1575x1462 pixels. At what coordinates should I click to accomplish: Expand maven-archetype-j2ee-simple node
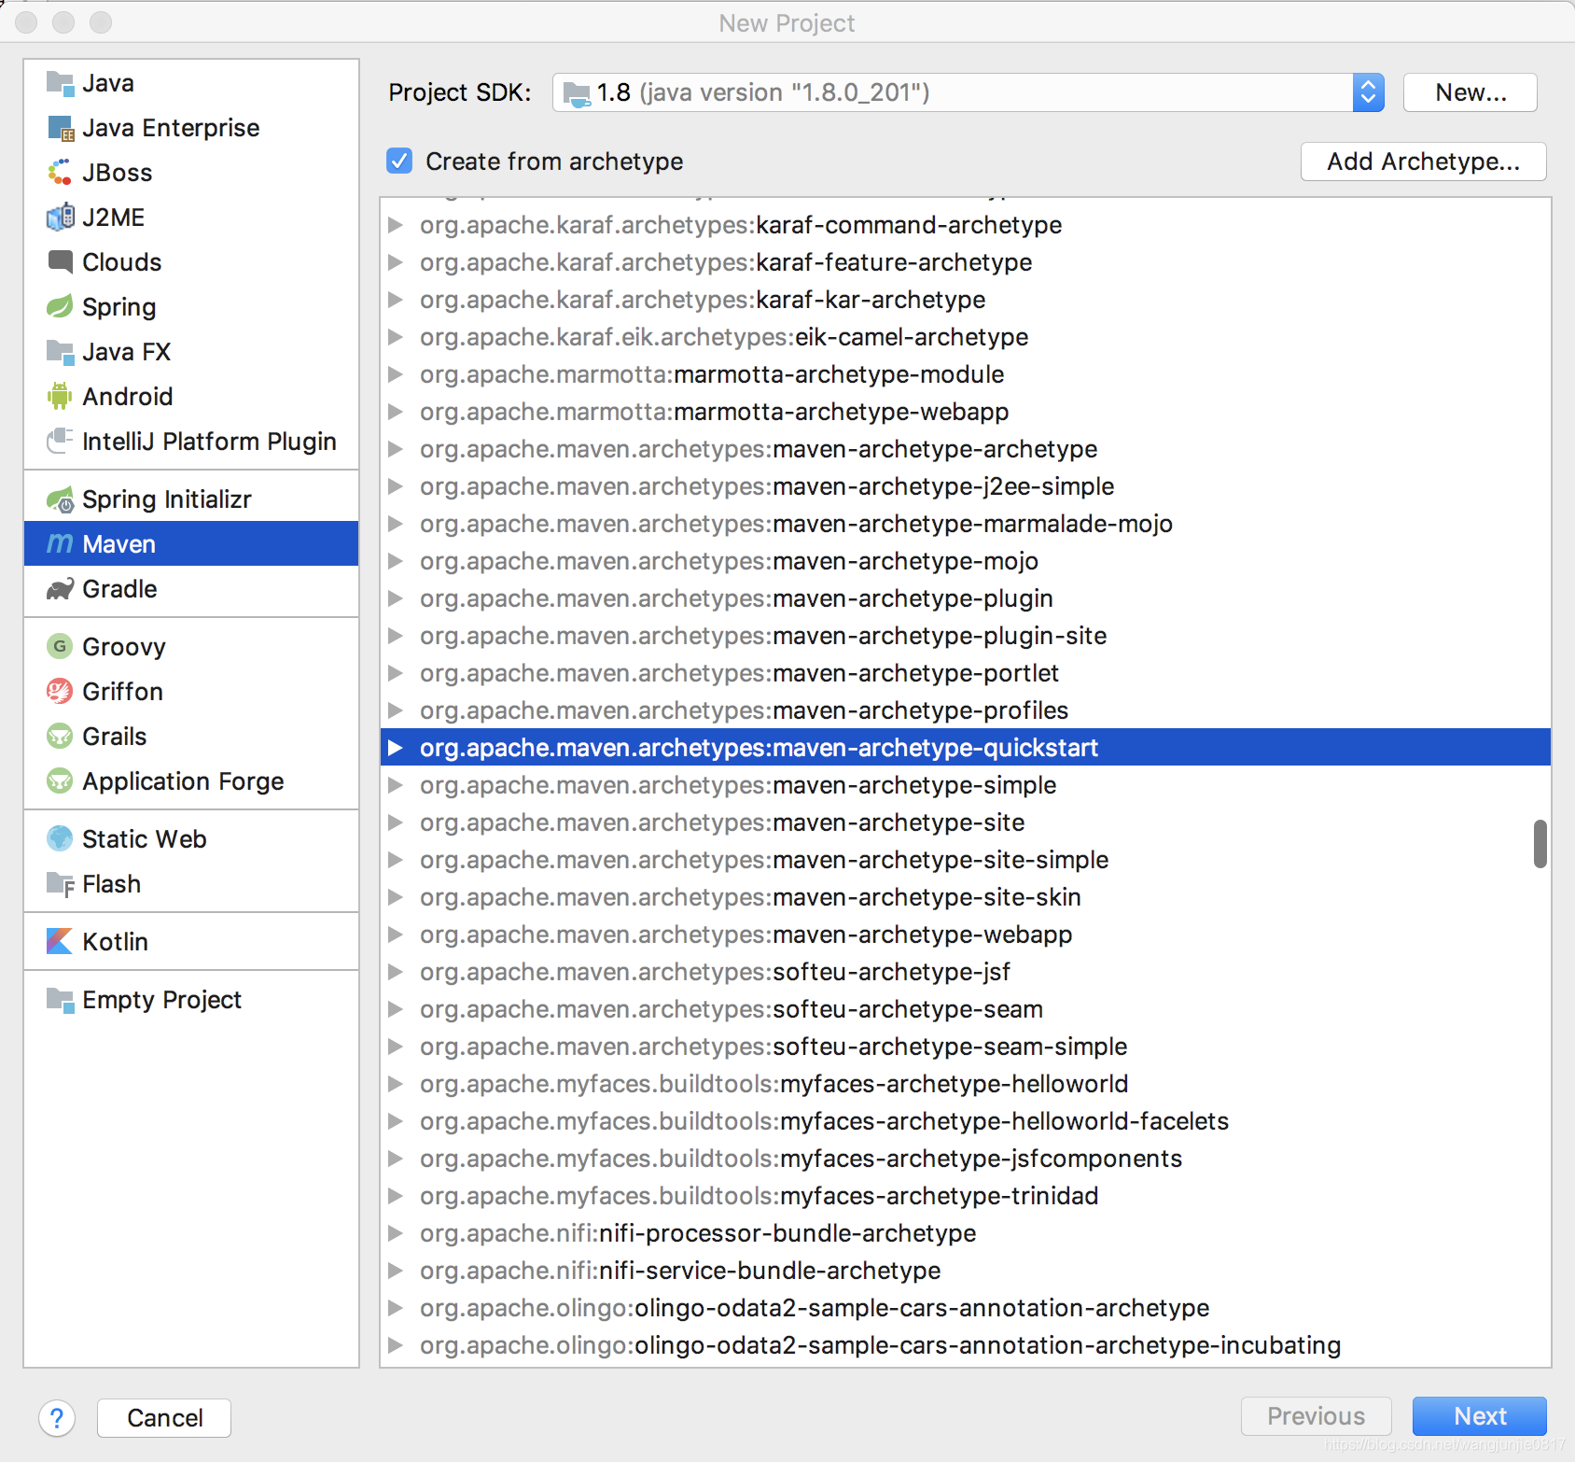click(396, 486)
